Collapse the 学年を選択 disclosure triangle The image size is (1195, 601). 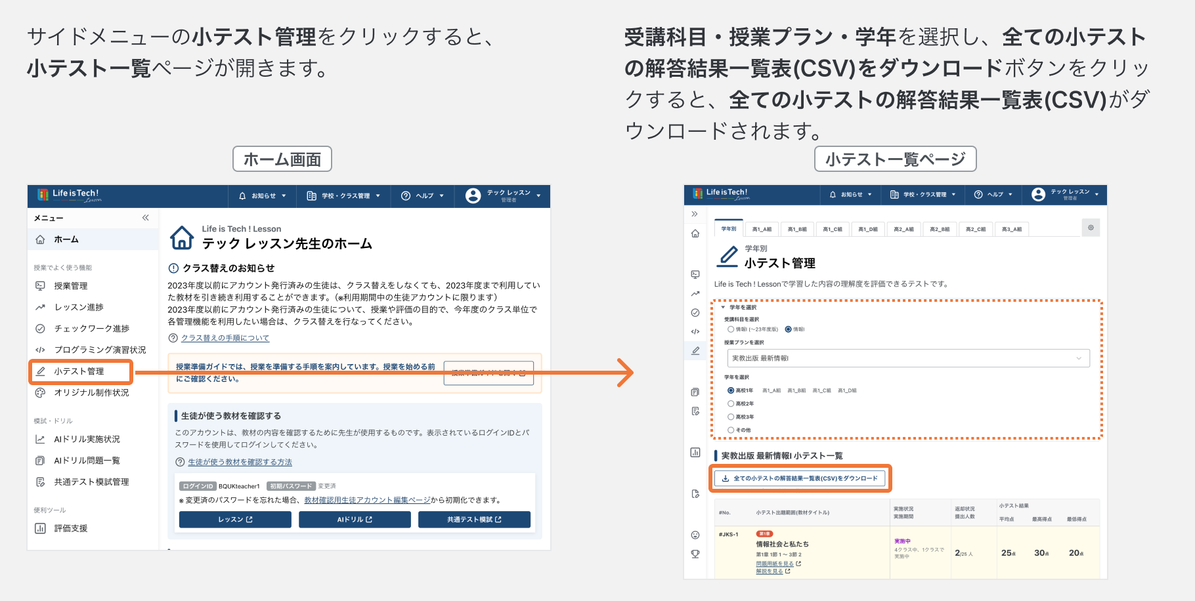723,307
